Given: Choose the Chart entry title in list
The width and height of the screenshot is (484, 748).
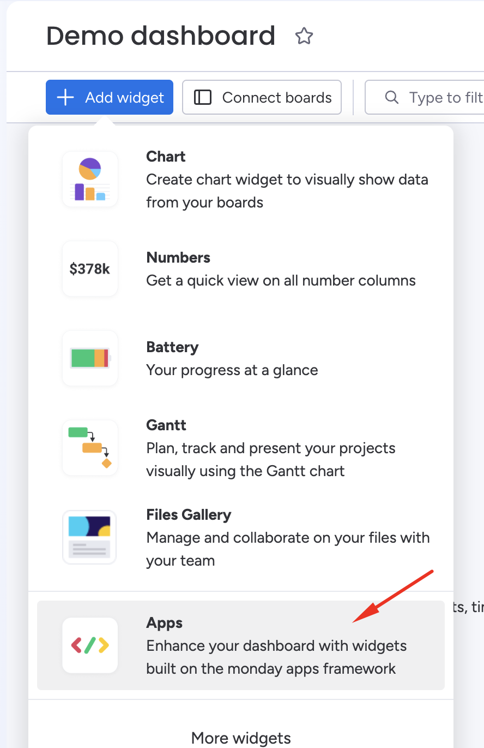Looking at the screenshot, I should coord(166,156).
